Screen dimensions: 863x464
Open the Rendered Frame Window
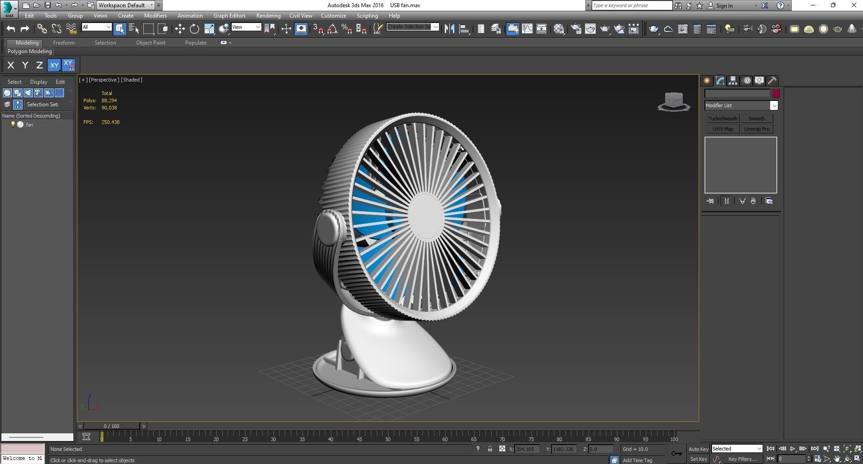[x=590, y=29]
